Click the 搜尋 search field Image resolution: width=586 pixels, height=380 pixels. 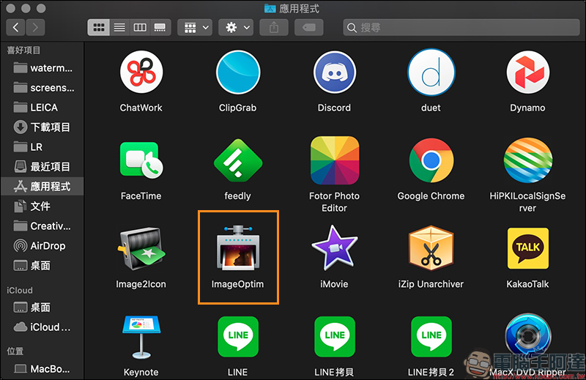coord(461,27)
